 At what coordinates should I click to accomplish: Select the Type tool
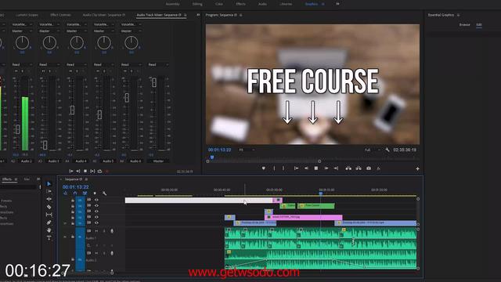49,238
